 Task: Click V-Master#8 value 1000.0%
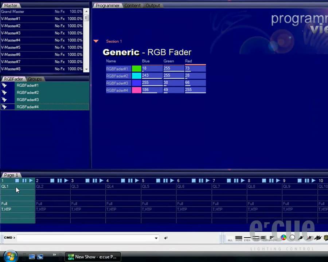coord(75,69)
